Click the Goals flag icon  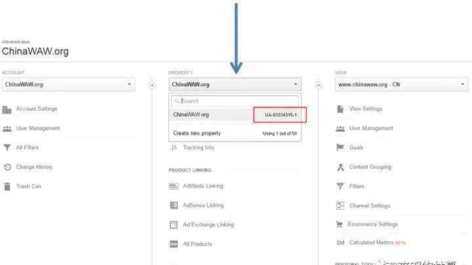pyautogui.click(x=340, y=148)
